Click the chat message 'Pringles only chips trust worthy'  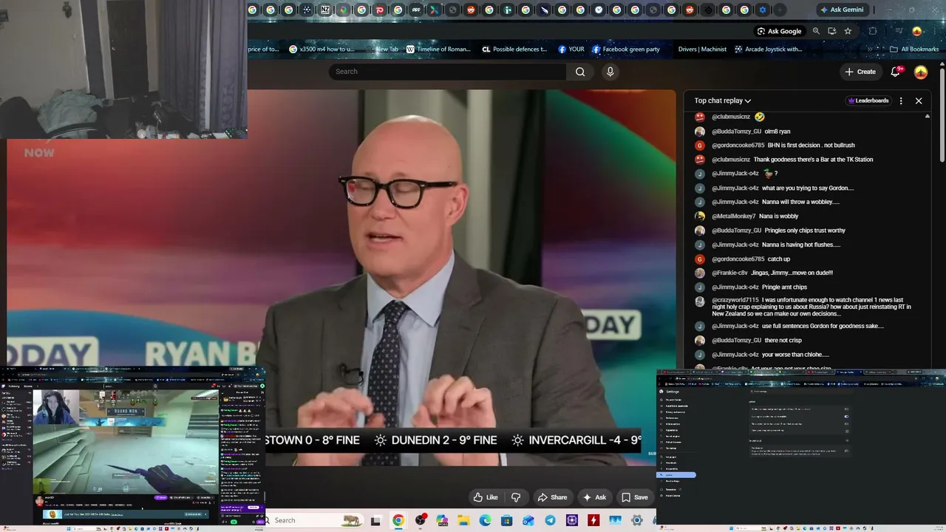[x=805, y=231]
